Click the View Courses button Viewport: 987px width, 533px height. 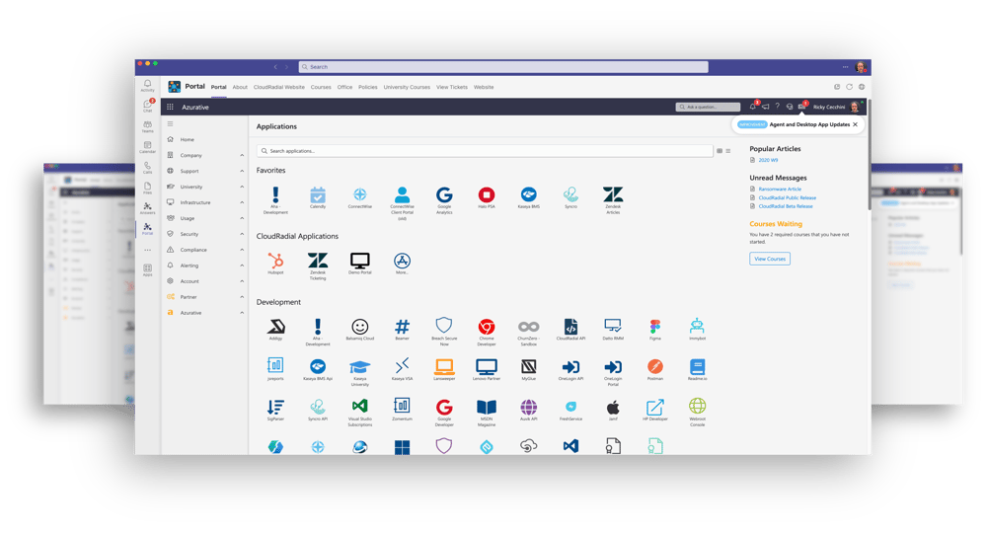[770, 259]
